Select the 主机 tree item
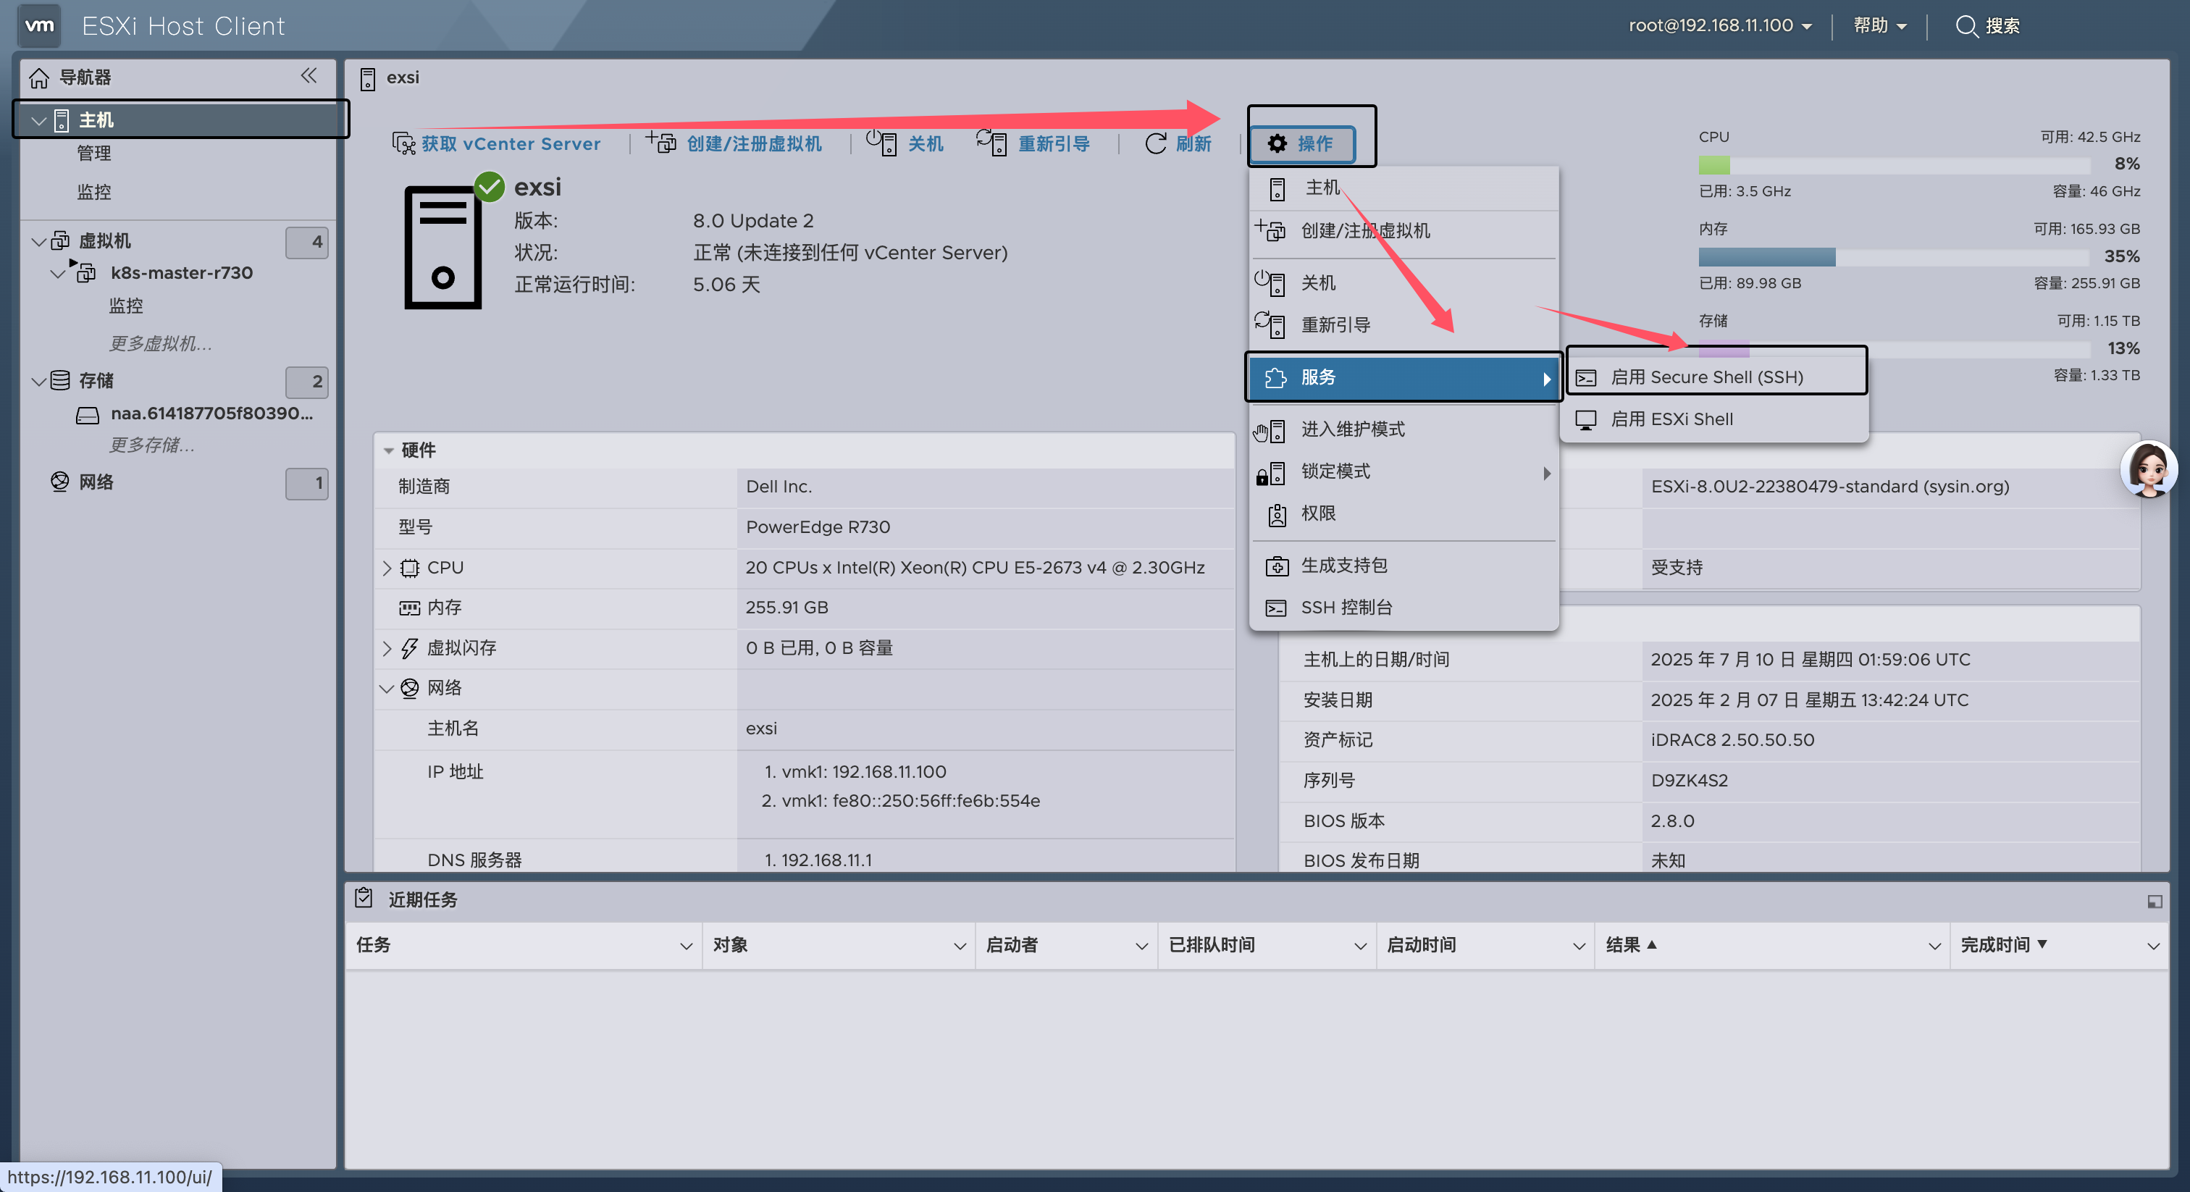Viewport: 2190px width, 1192px height. coord(180,120)
